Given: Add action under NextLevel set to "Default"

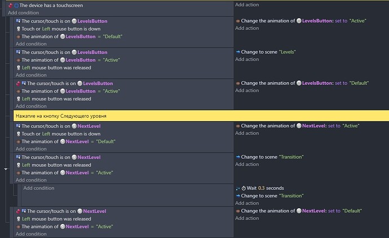Looking at the screenshot, I should pyautogui.click(x=247, y=218).
